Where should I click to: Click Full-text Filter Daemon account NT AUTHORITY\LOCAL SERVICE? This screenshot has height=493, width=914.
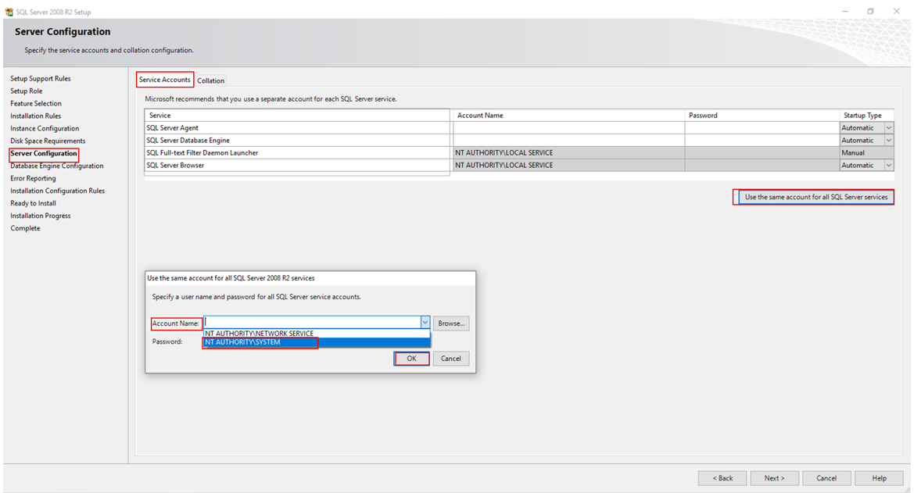coord(568,152)
